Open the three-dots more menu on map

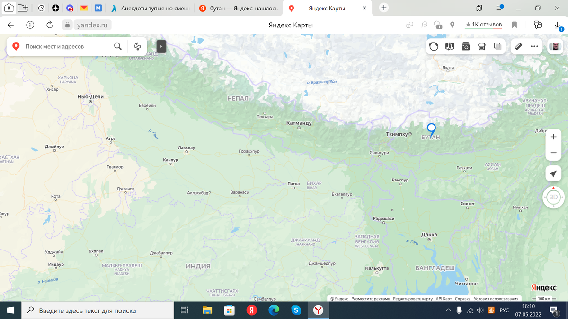click(534, 46)
